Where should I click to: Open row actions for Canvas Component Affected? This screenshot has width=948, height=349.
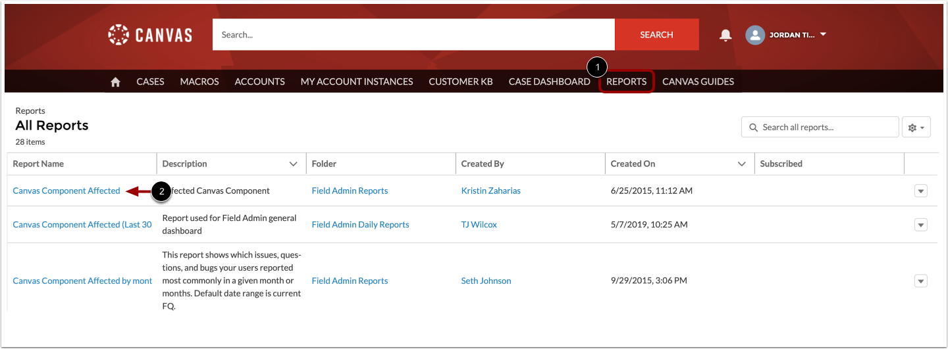pos(921,191)
